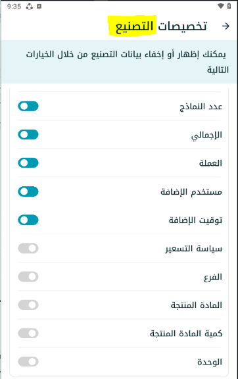Turn on the الفرع switch
This screenshot has width=238, height=379.
[28, 276]
